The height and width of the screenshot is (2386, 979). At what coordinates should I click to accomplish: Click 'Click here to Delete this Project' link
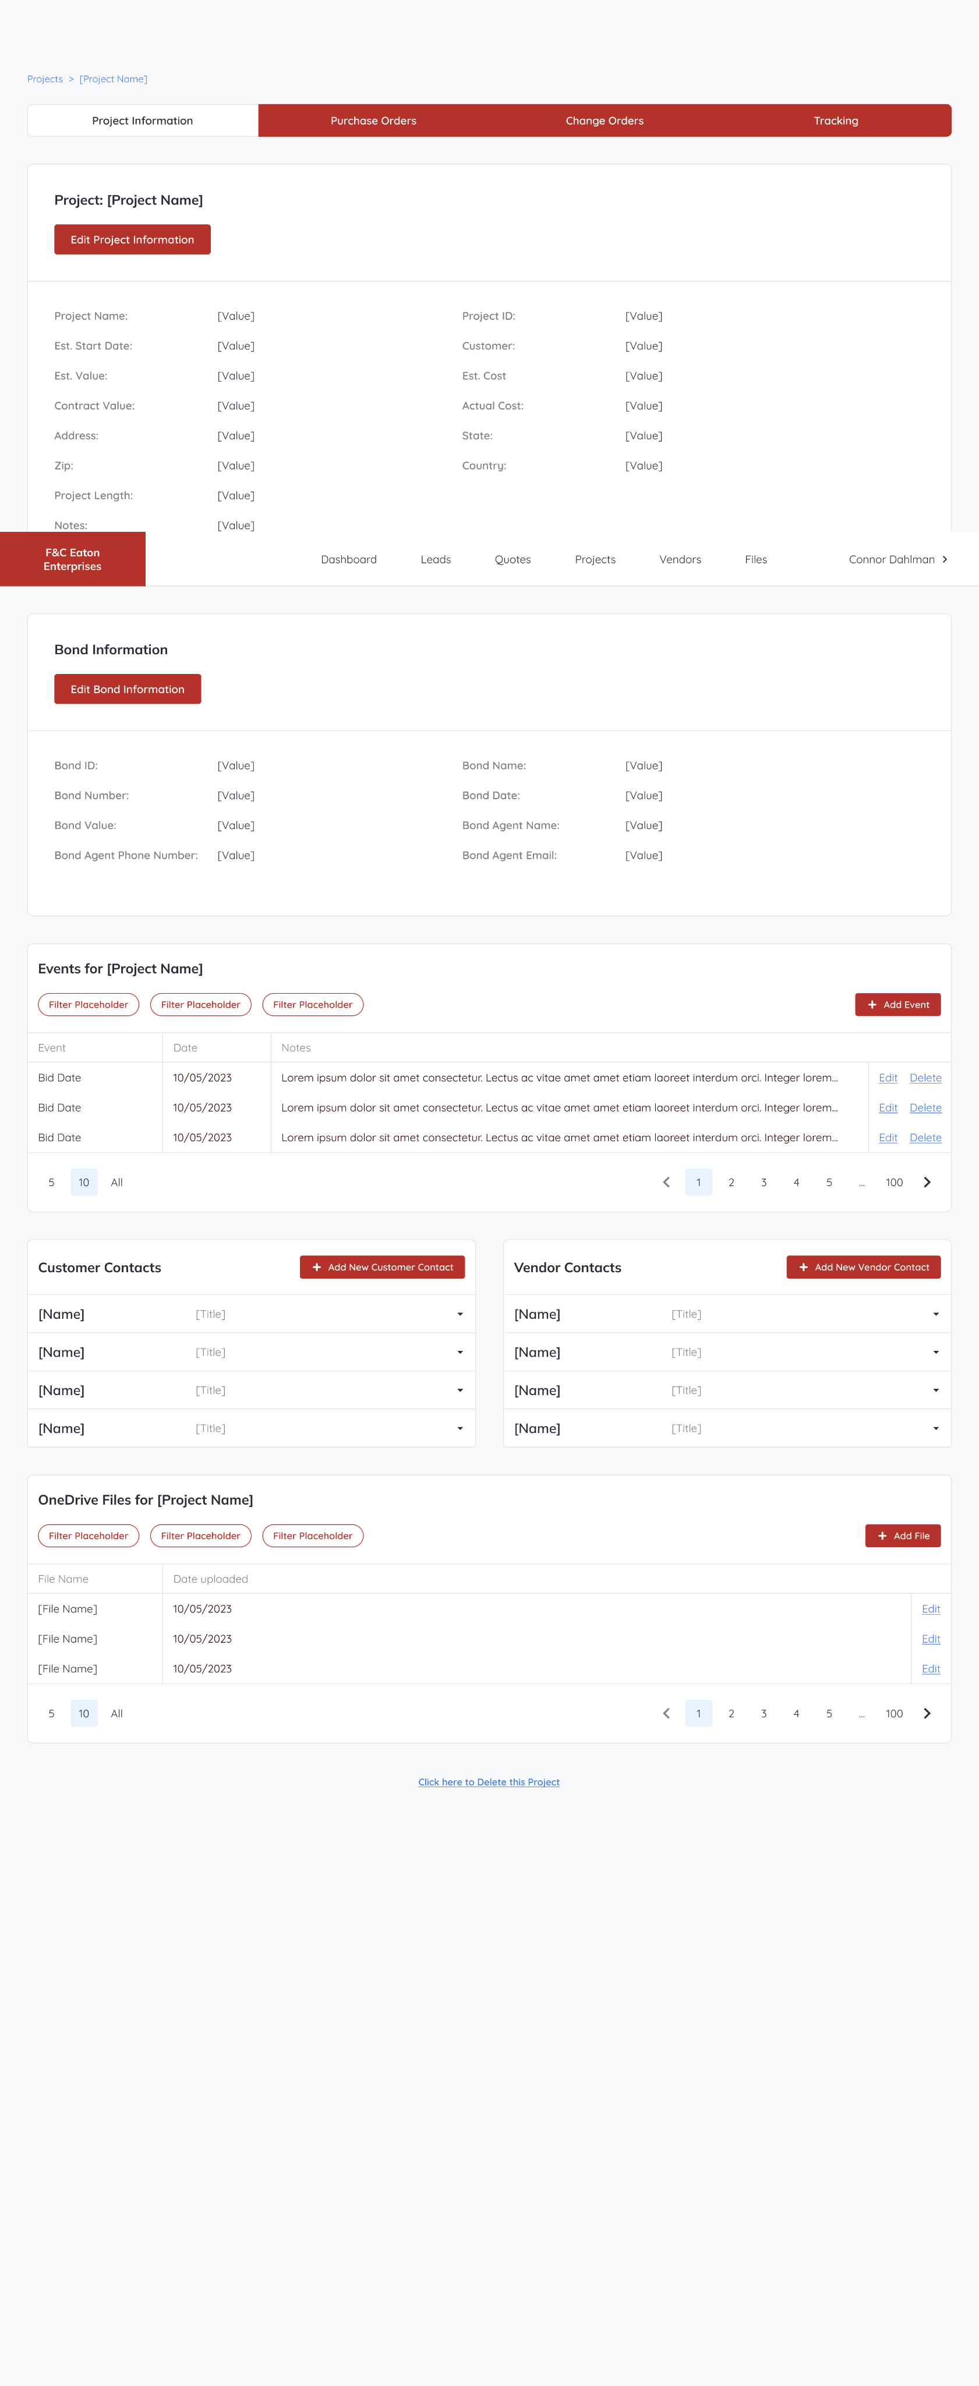(488, 1782)
